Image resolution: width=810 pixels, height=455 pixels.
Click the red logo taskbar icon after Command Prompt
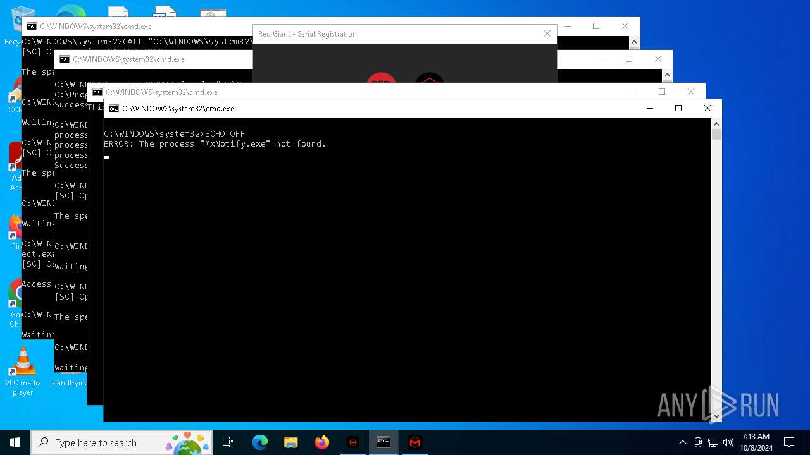tap(414, 442)
